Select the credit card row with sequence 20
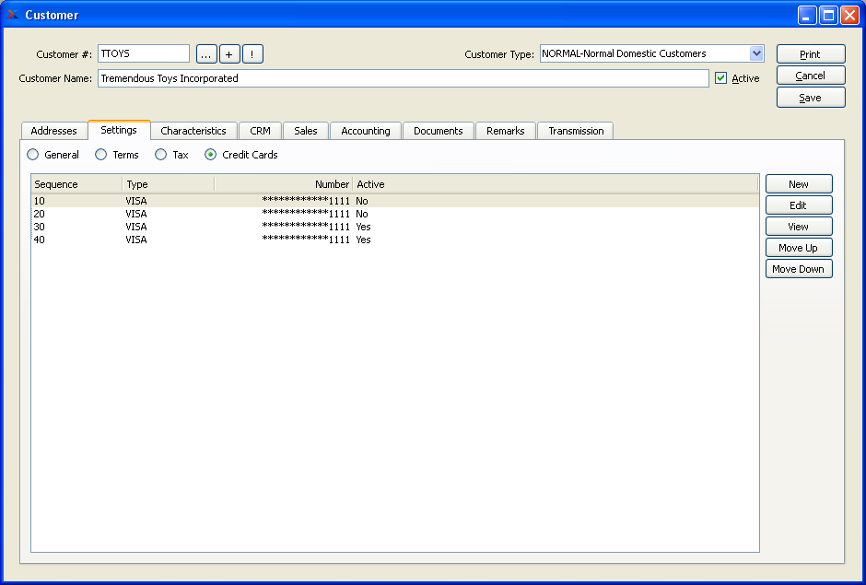Screen dimensions: 866x585 tap(395, 214)
